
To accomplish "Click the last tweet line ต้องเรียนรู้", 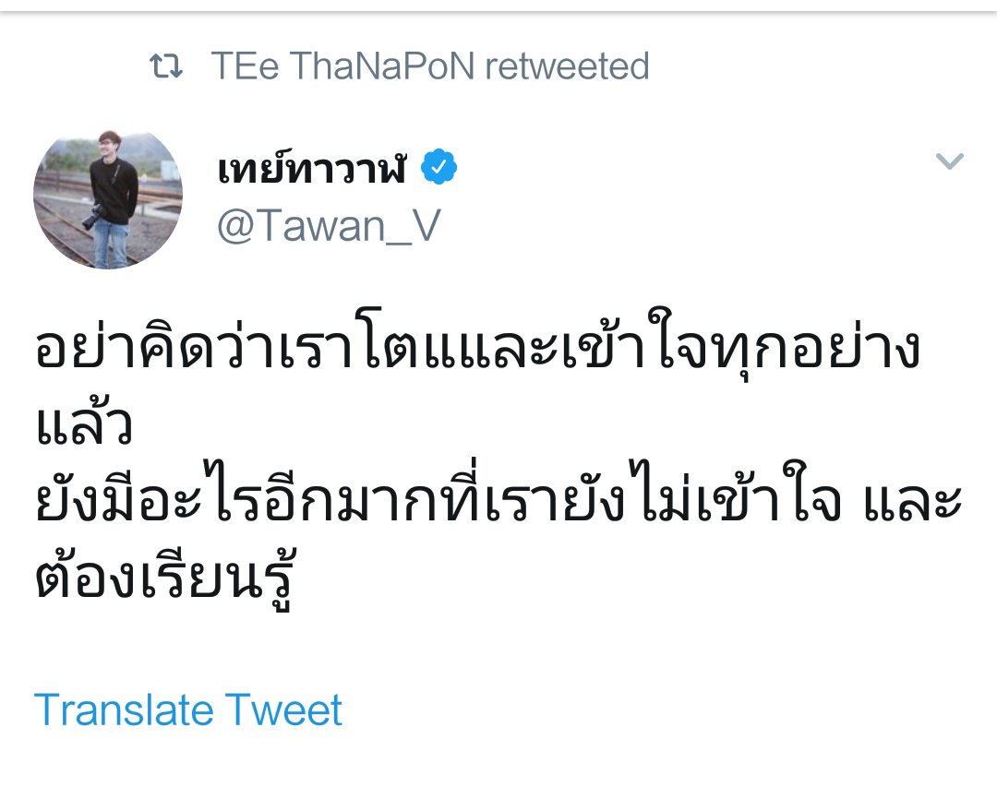I will (x=166, y=578).
